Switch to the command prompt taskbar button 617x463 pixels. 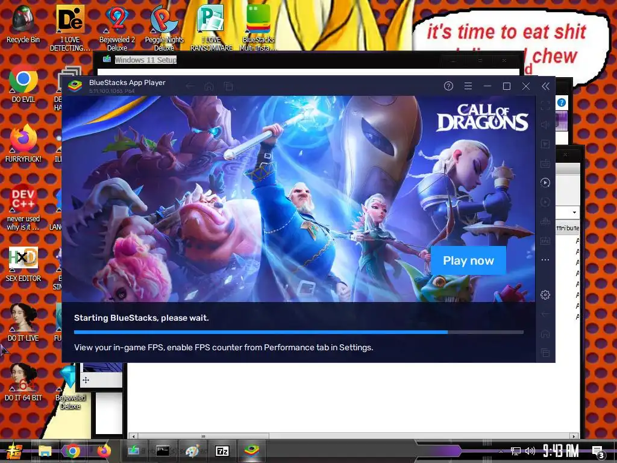[163, 450]
